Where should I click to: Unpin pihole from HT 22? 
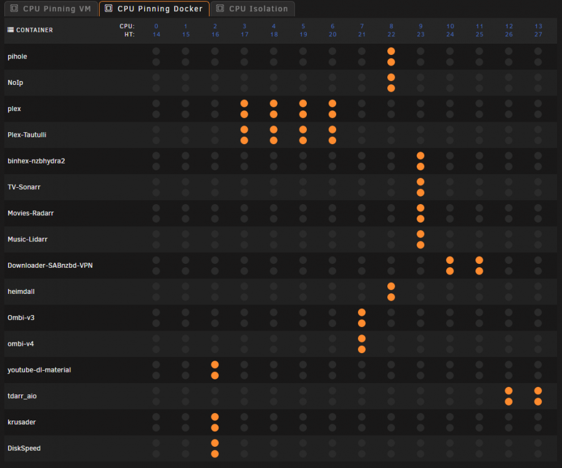[x=391, y=62]
